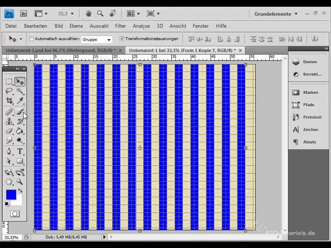Select the History Brush tool
This screenshot has width=331, height=248.
click(20, 121)
